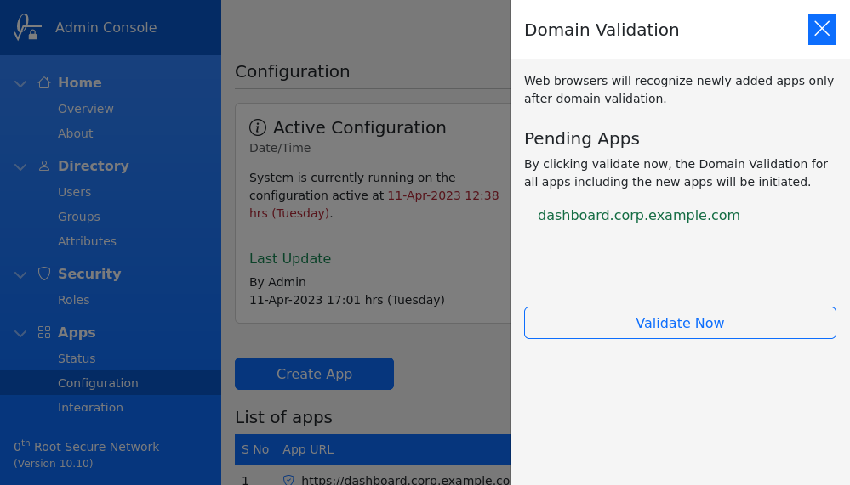The height and width of the screenshot is (485, 850).
Task: Click the Apps grid icon
Action: [x=44, y=332]
